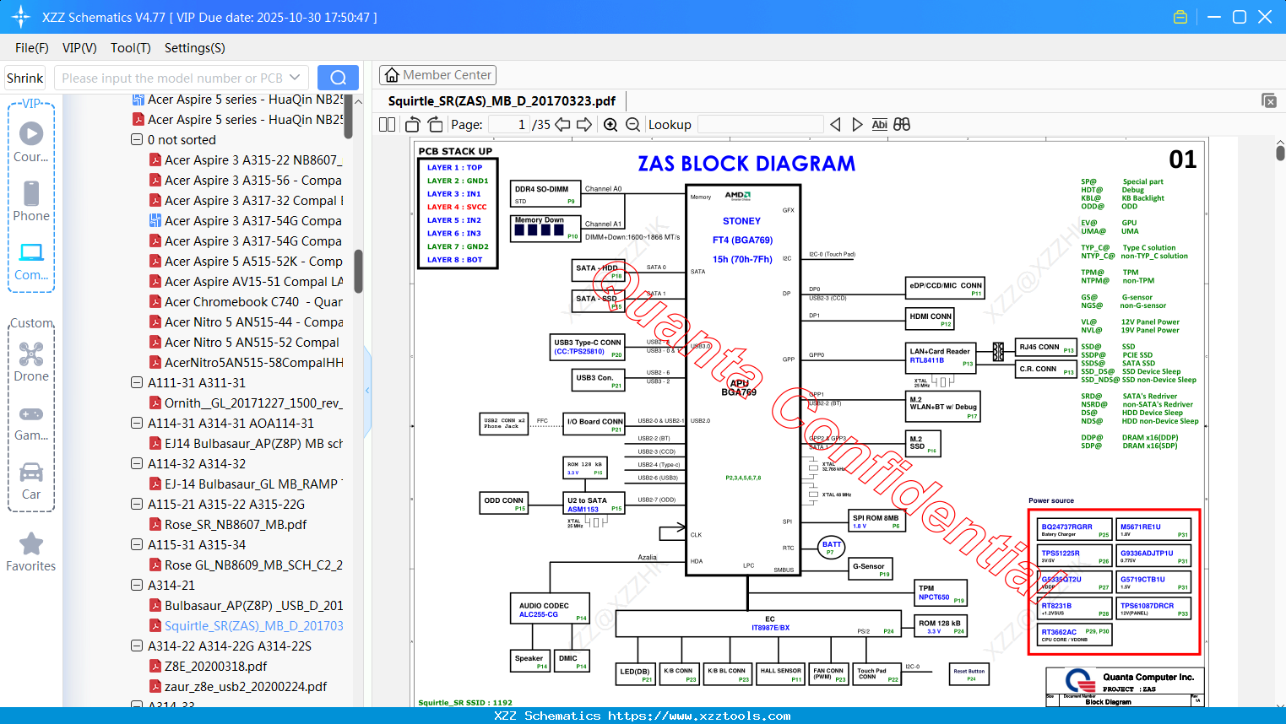Open 'Acer Nitro 5 AN515-52 Compal' file
The height and width of the screenshot is (724, 1286).
[245, 343]
